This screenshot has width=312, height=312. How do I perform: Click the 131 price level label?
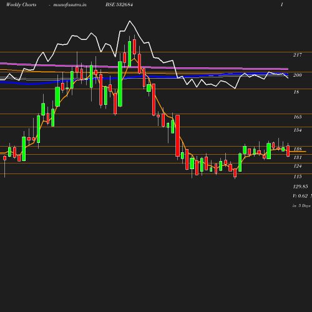point(298,157)
